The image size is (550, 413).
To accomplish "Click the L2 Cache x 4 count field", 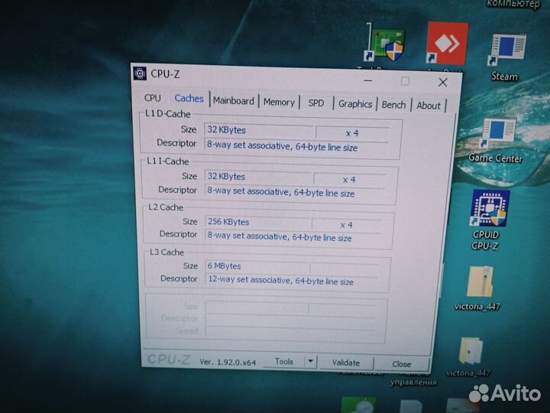I will [346, 225].
